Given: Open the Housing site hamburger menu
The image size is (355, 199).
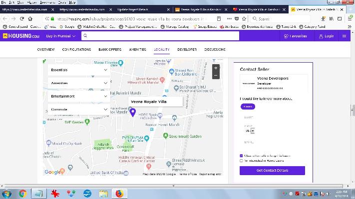Looking at the screenshot, I should click(344, 36).
